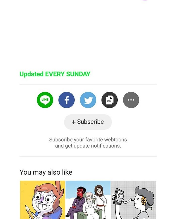Tweet this episode with Twitter icon
Screen dimensions: 176x219
pos(88,100)
